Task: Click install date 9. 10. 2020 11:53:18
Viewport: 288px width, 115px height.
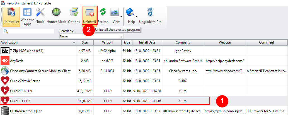Action: (x=147, y=101)
